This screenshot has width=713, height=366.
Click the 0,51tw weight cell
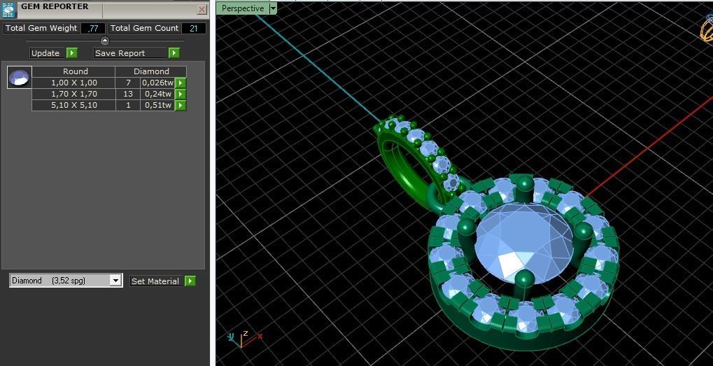pyautogui.click(x=158, y=105)
